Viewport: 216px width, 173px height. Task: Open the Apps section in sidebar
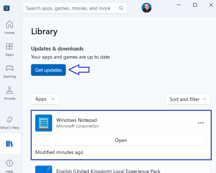(x=10, y=49)
